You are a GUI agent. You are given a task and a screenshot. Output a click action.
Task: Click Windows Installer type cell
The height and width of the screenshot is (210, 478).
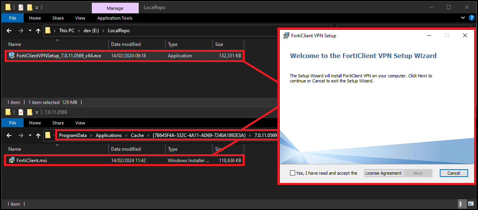click(188, 161)
